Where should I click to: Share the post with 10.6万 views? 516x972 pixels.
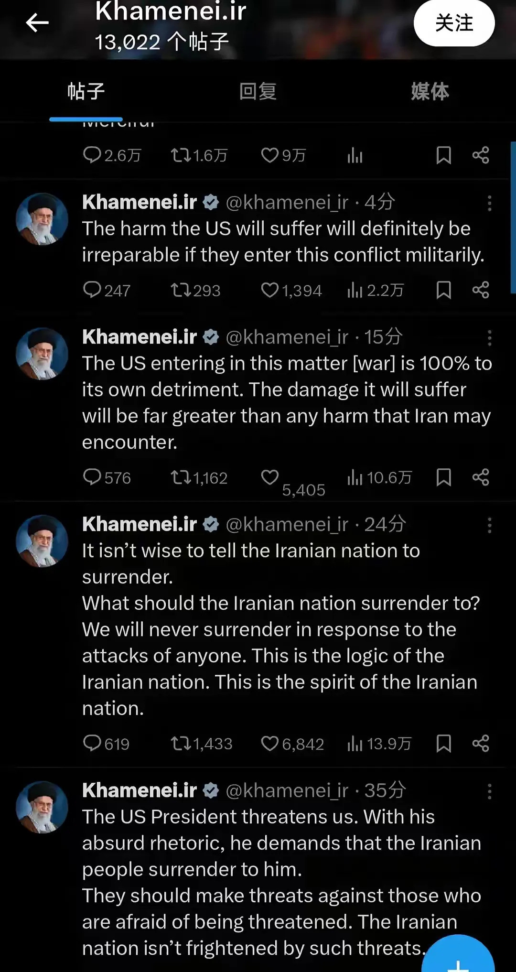pyautogui.click(x=481, y=477)
